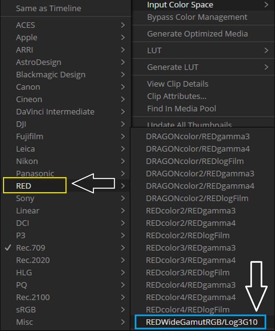Image resolution: width=275 pixels, height=331 pixels.
Task: Open the Blackmagic Design submenu
Action: tap(65, 75)
